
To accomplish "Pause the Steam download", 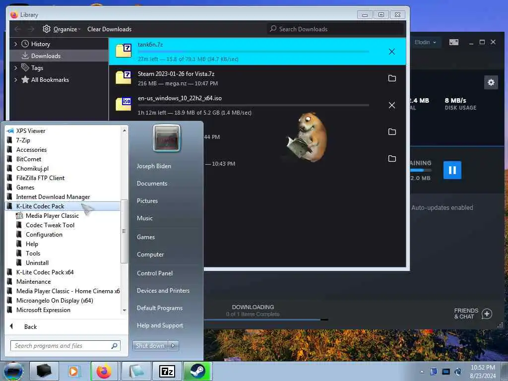I will click(452, 170).
